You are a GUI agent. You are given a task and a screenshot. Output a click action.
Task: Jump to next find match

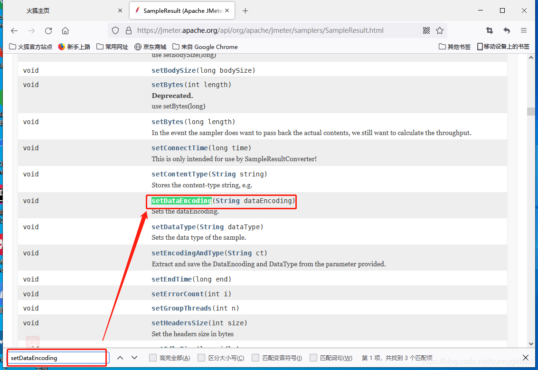(x=134, y=358)
